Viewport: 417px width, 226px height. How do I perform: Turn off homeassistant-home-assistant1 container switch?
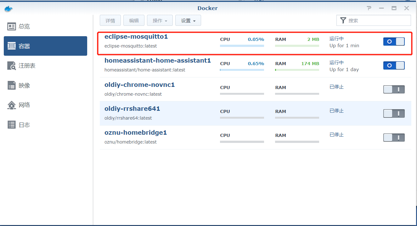394,65
